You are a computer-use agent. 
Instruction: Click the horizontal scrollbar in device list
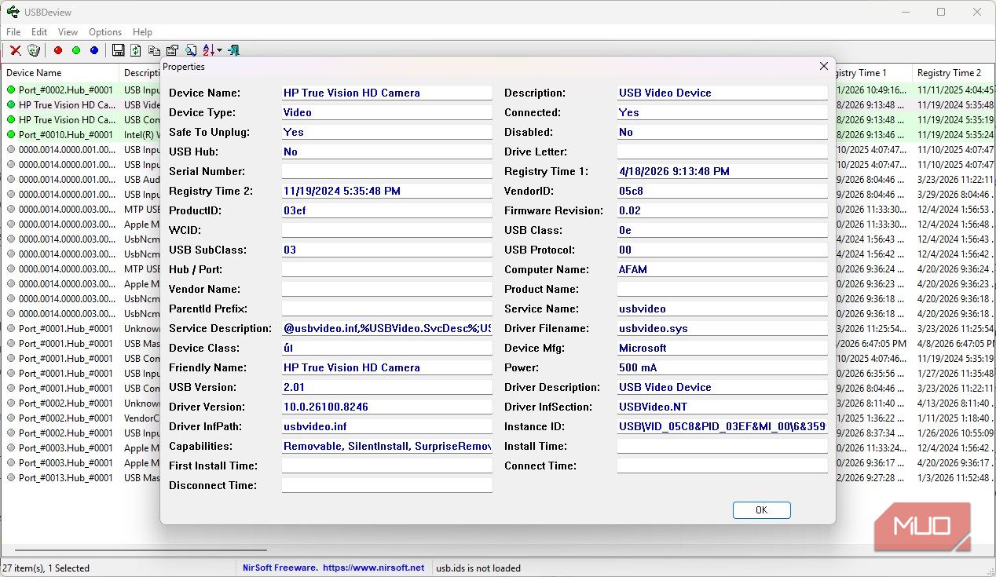coord(141,551)
